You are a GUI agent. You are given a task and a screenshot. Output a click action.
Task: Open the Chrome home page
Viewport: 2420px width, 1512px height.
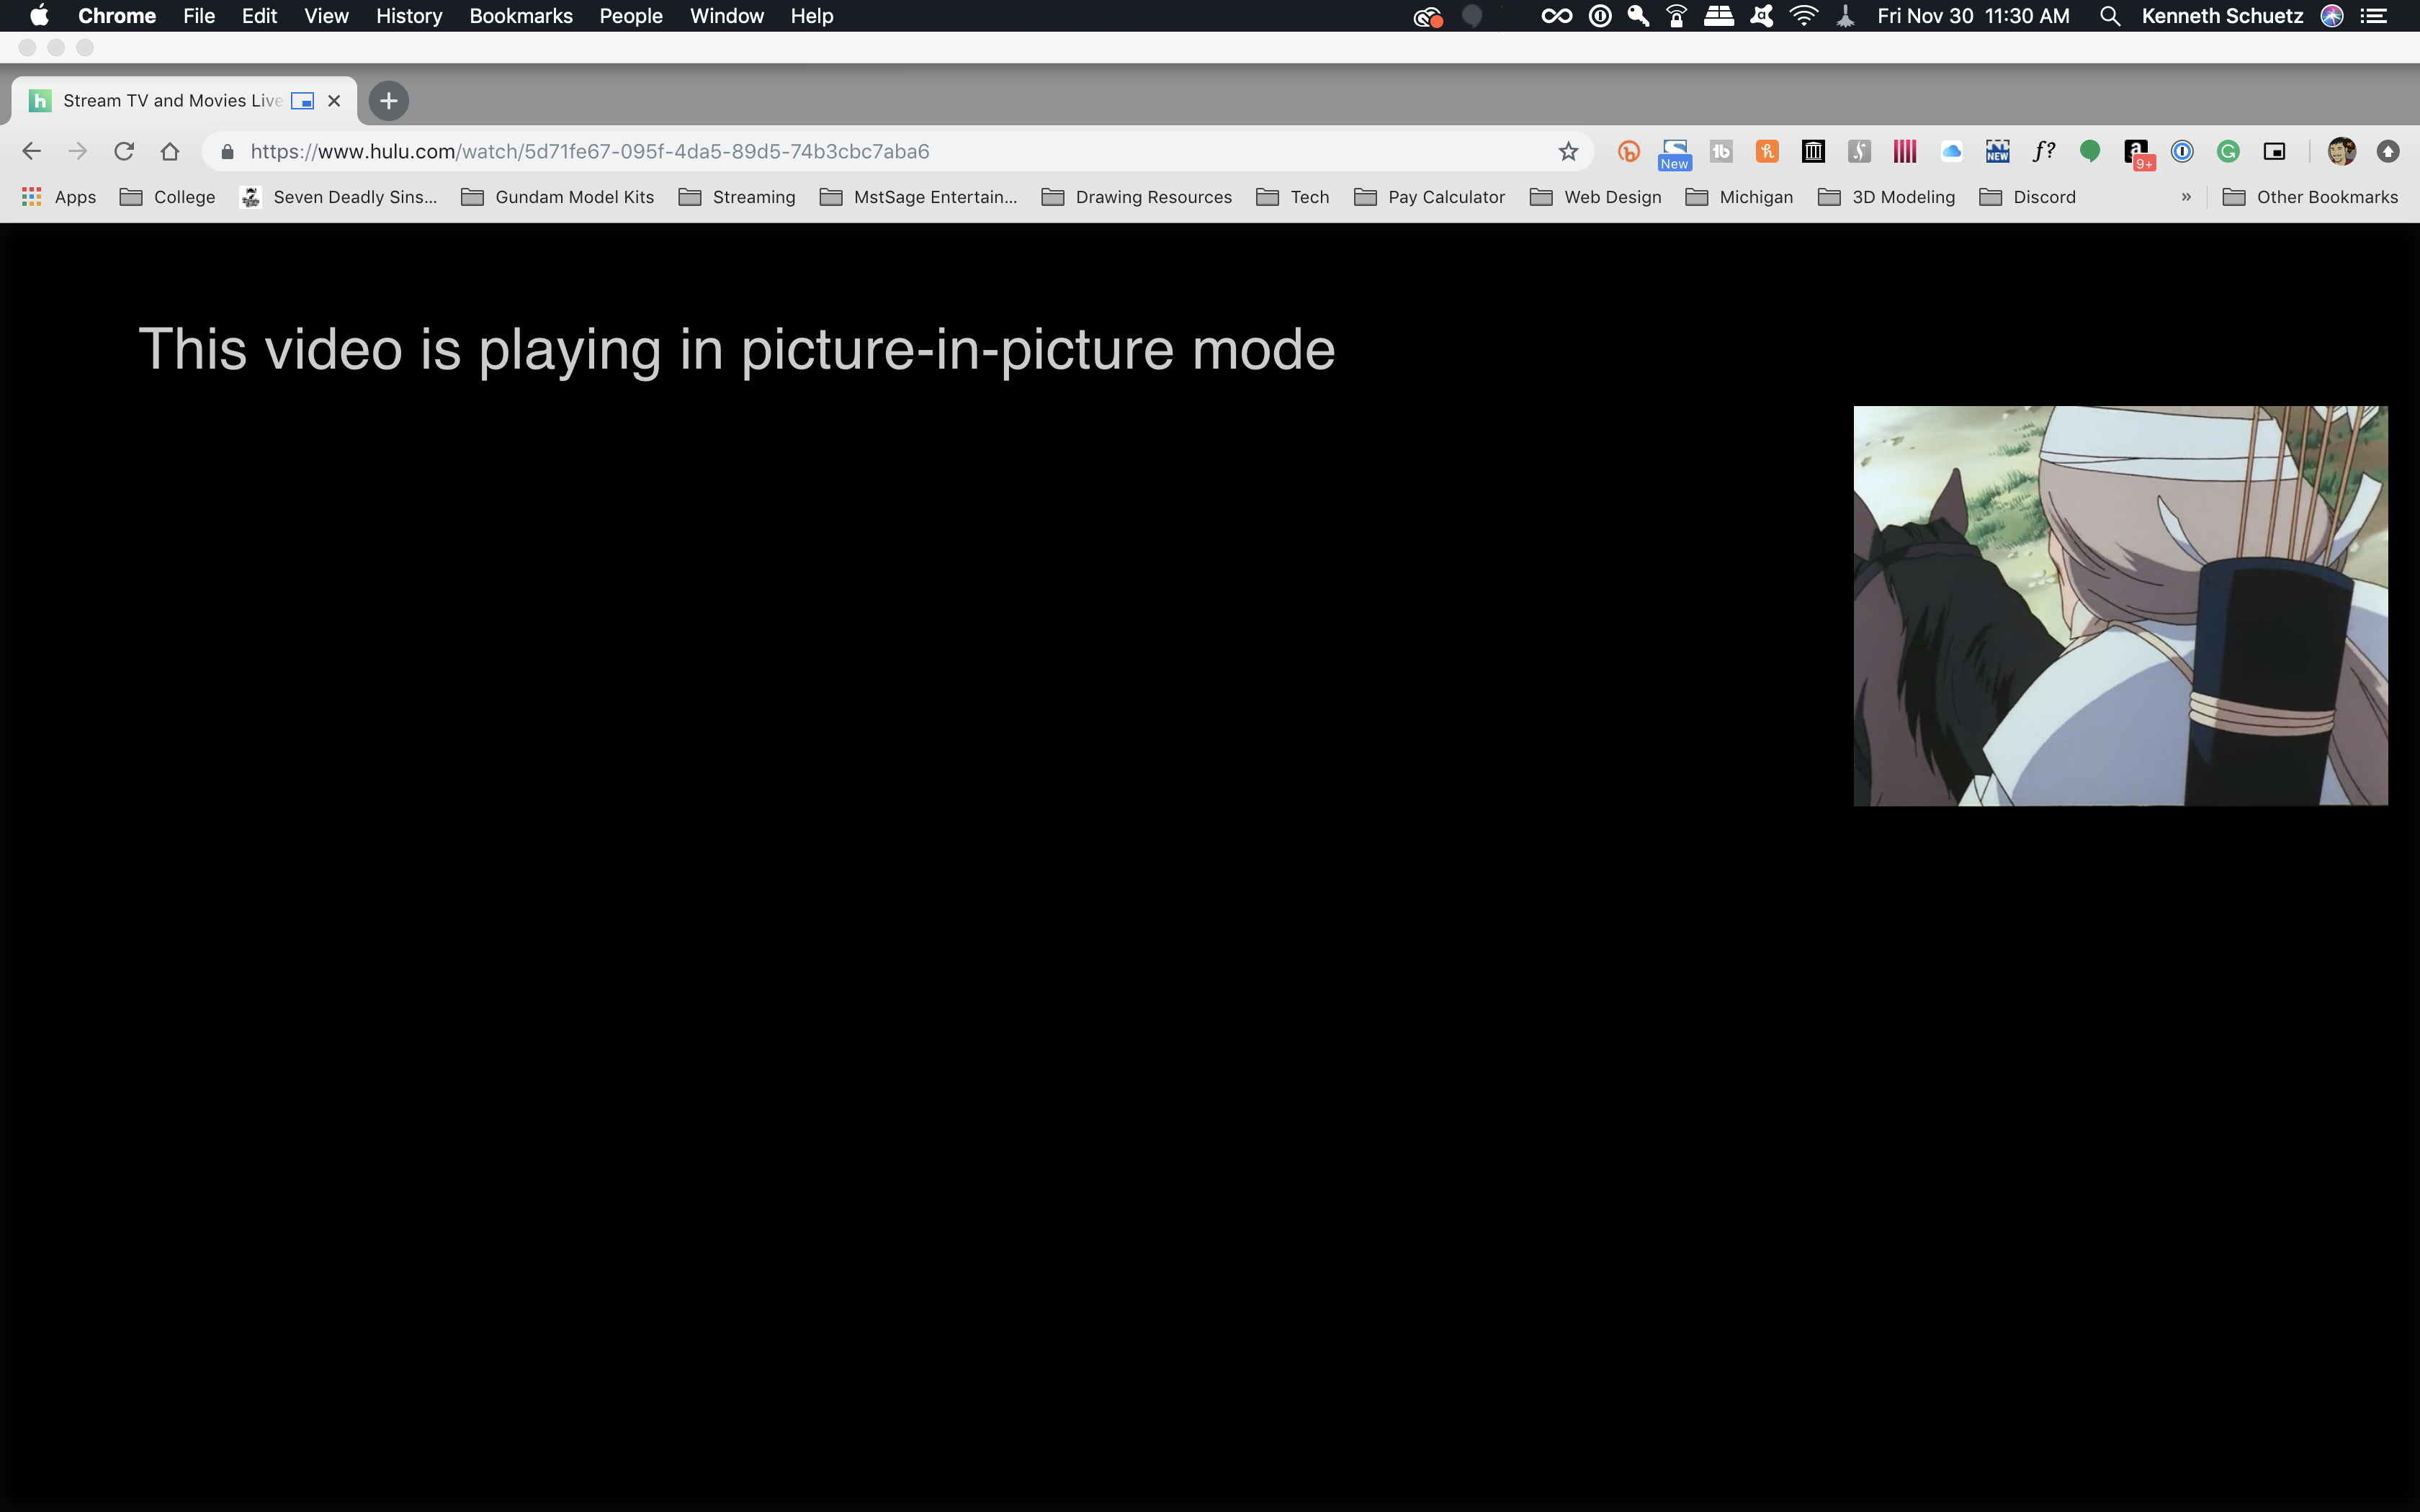[x=170, y=151]
